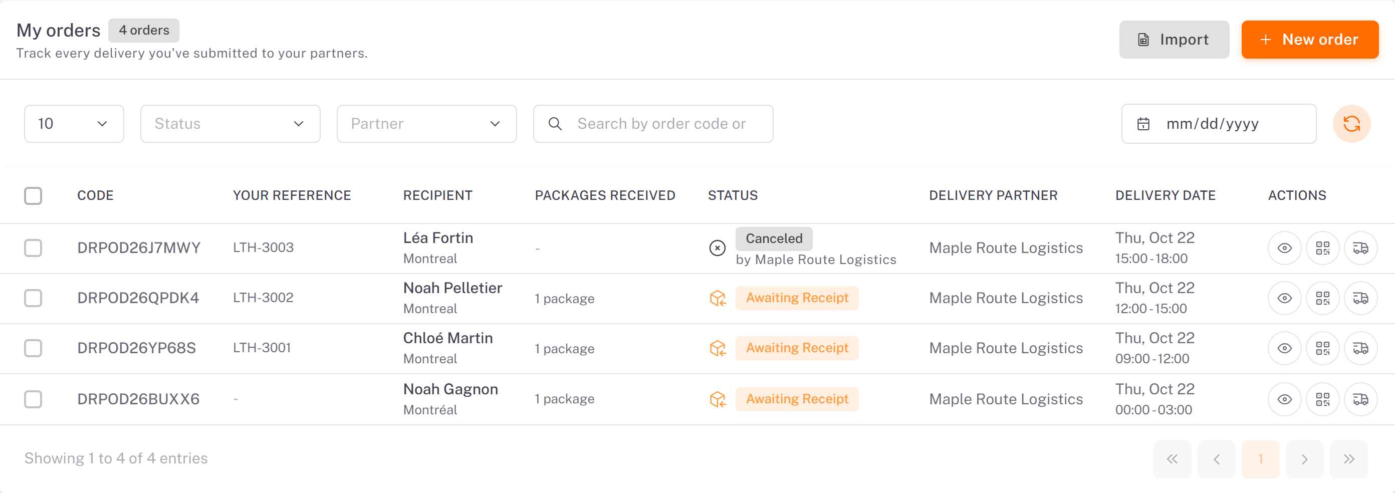The height and width of the screenshot is (493, 1395).
Task: Click the Awaiting Receipt badge for Chloé Martin
Action: 797,348
